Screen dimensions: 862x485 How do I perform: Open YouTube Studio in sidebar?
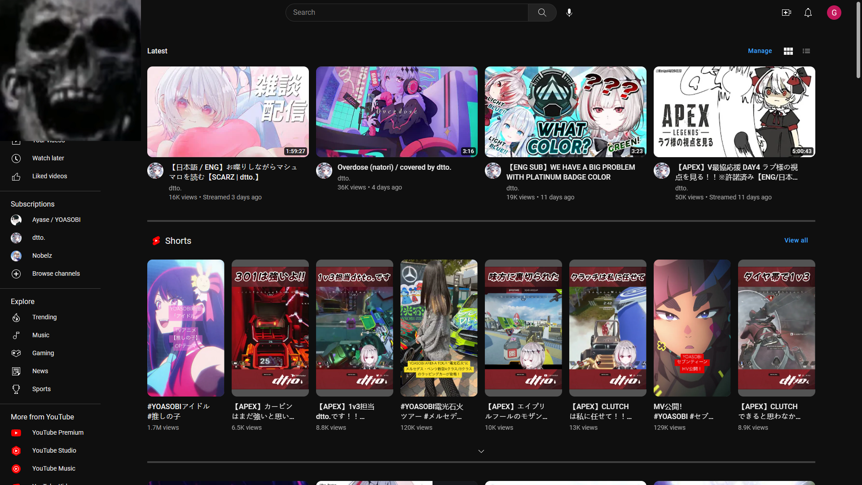point(54,450)
